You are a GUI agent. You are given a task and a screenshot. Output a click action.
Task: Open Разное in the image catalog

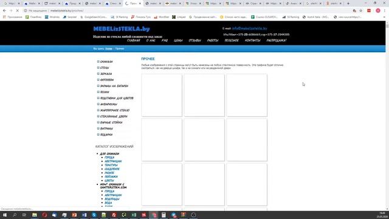(109, 173)
